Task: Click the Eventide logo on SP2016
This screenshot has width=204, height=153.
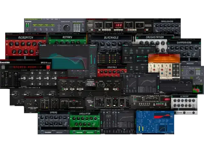Action: (5, 63)
